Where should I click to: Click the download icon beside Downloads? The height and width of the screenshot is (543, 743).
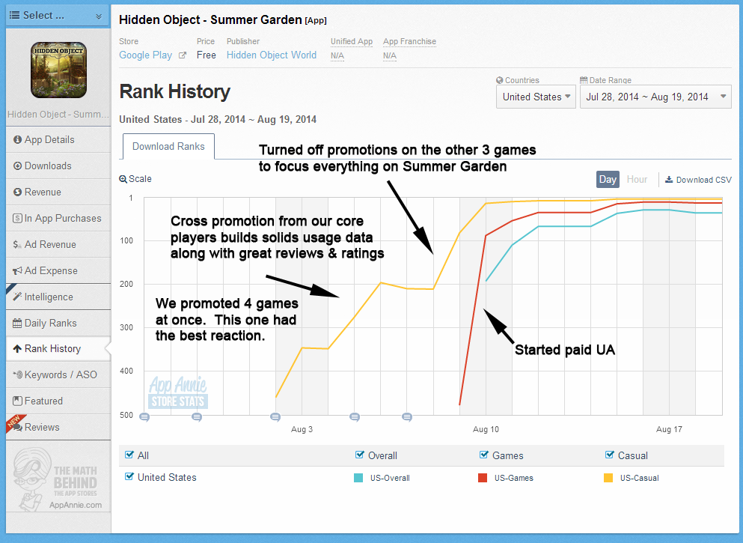click(17, 166)
